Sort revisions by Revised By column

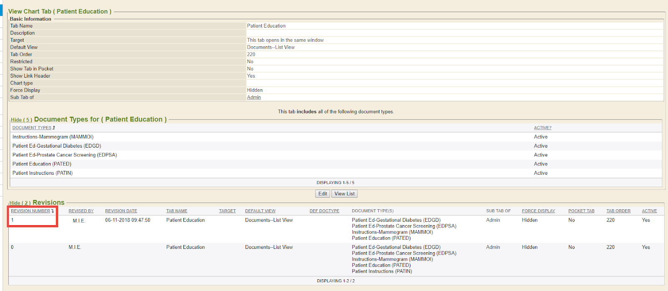tap(81, 211)
